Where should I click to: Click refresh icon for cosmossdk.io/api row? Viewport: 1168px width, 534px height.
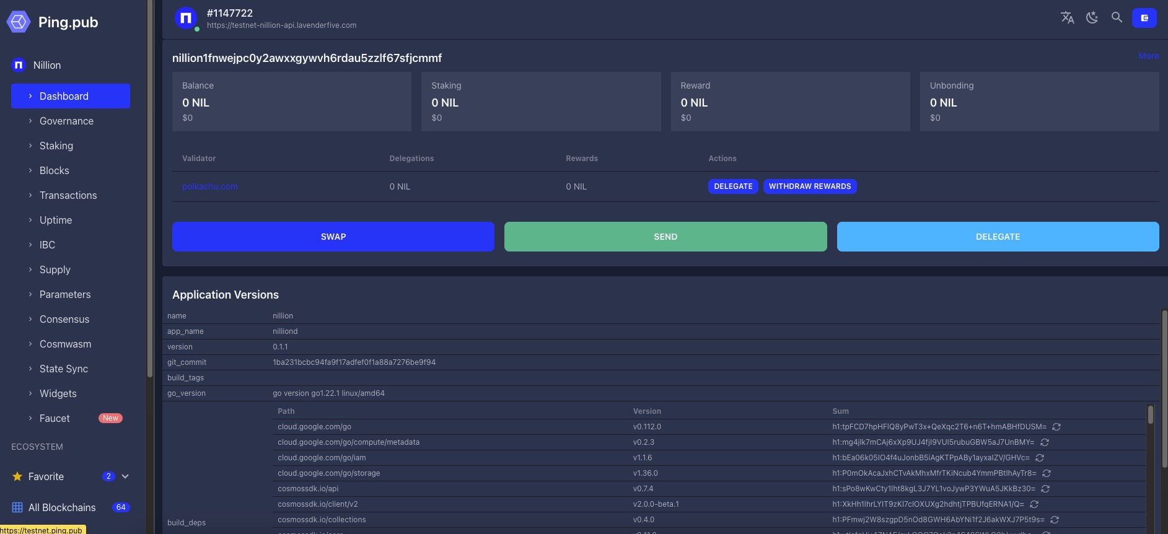tap(1045, 489)
